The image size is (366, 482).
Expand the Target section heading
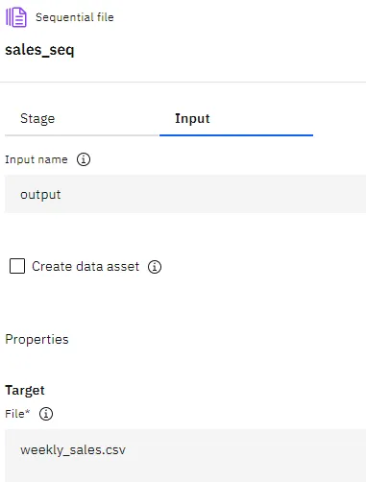[25, 390]
